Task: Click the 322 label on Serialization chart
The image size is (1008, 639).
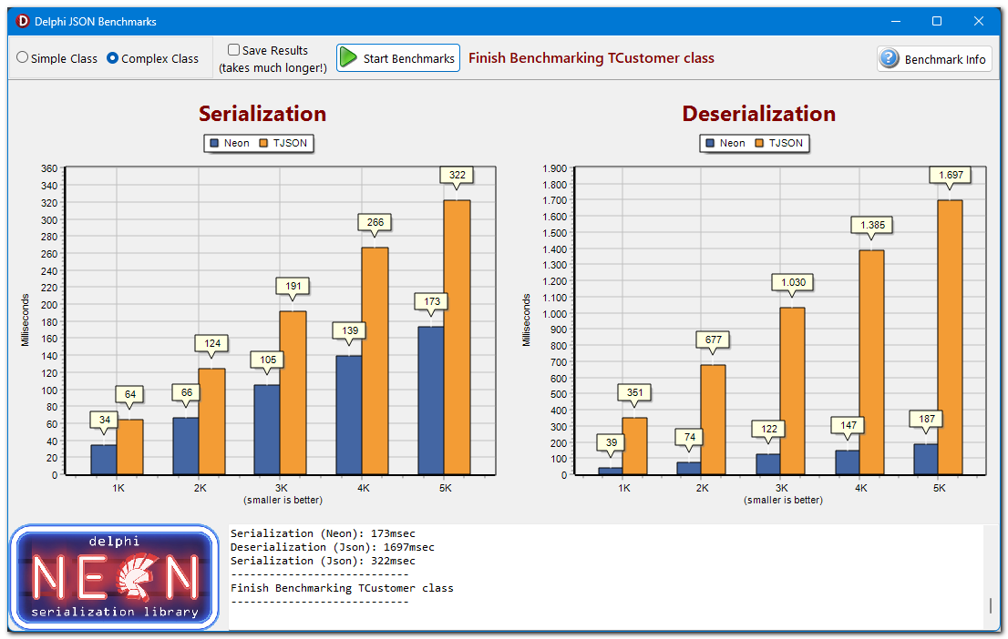Action: (458, 175)
